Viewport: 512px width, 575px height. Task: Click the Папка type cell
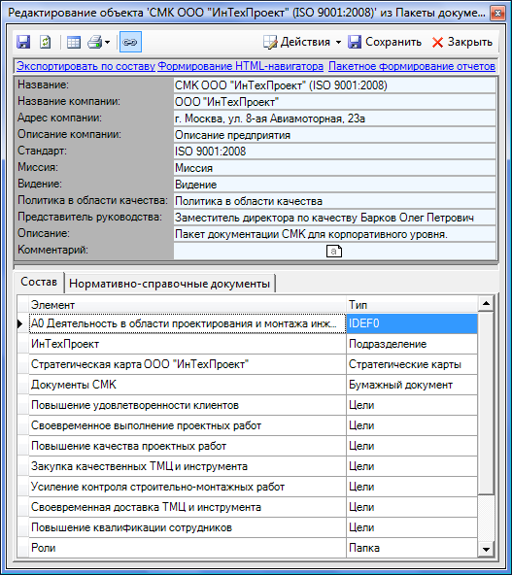[412, 548]
